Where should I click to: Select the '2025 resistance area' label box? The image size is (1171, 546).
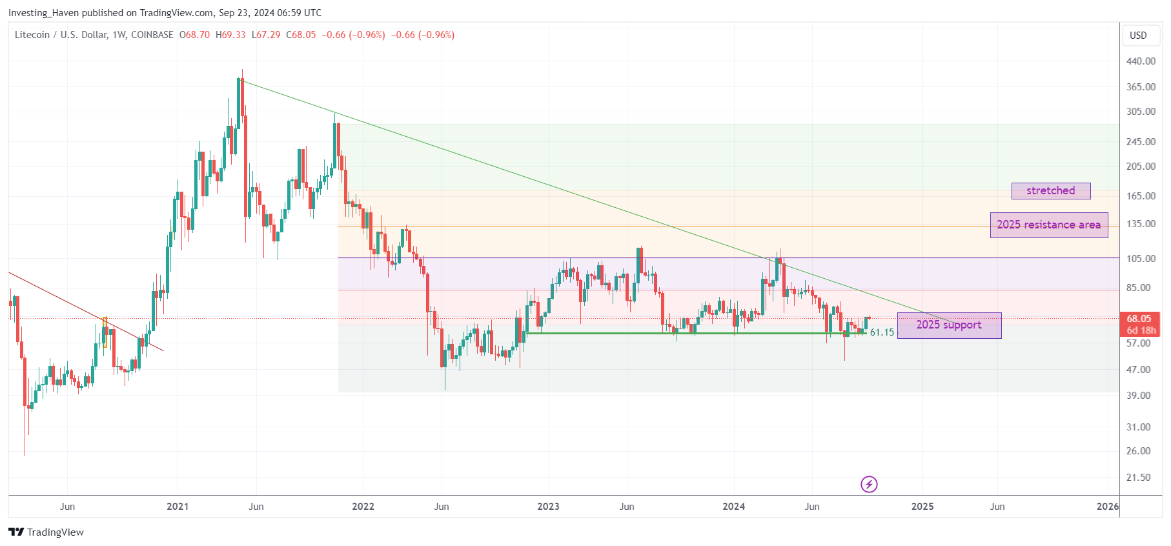click(1049, 225)
